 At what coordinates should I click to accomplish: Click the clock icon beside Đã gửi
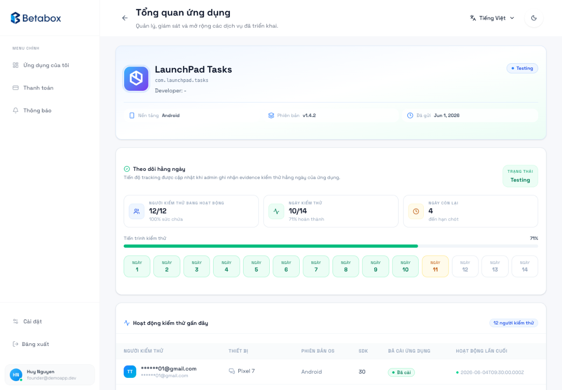[x=410, y=115]
